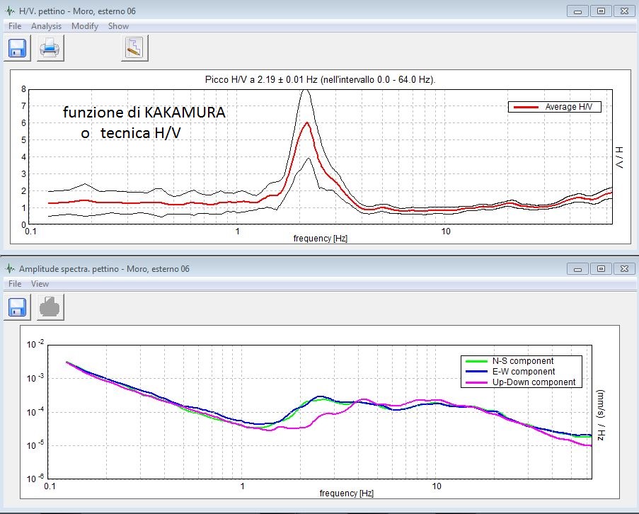Open File menu in Amplitude spectra window
Screen dimensions: 639x514
(15, 284)
